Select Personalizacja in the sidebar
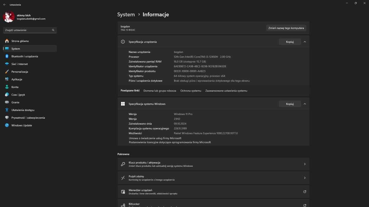The width and height of the screenshot is (369, 207). tap(30, 72)
